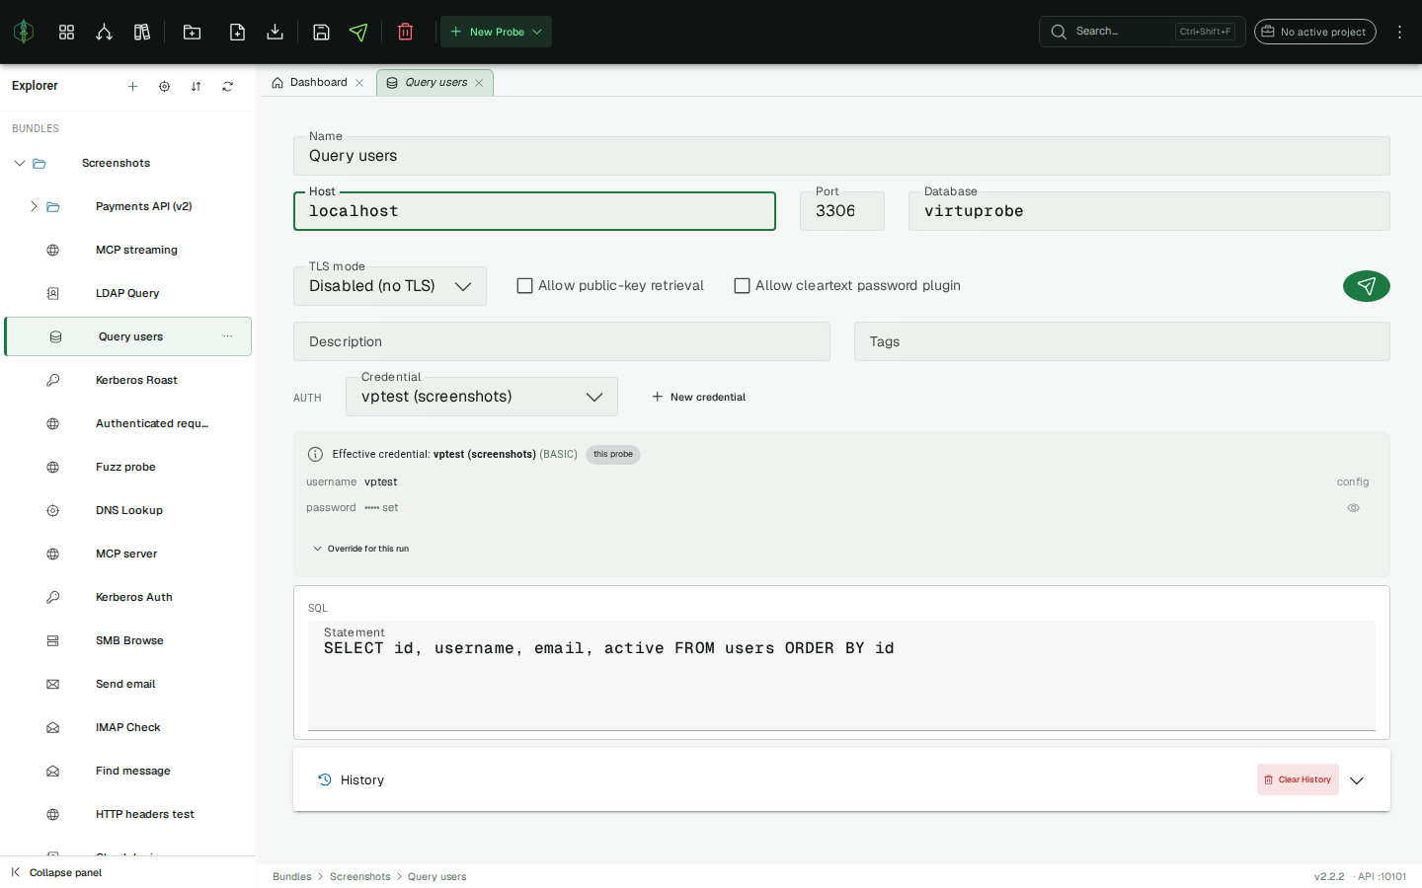The width and height of the screenshot is (1422, 888).
Task: Enable Allow public-key retrieval checkbox
Action: (x=525, y=286)
